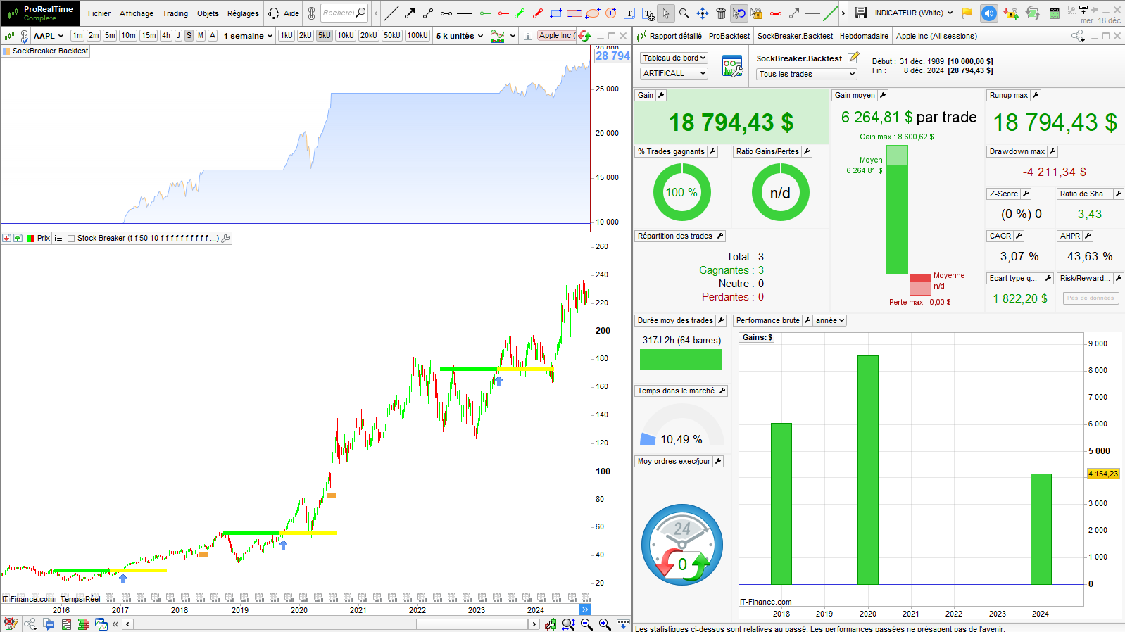
Task: Toggle the sound speaker icon
Action: coord(988,13)
